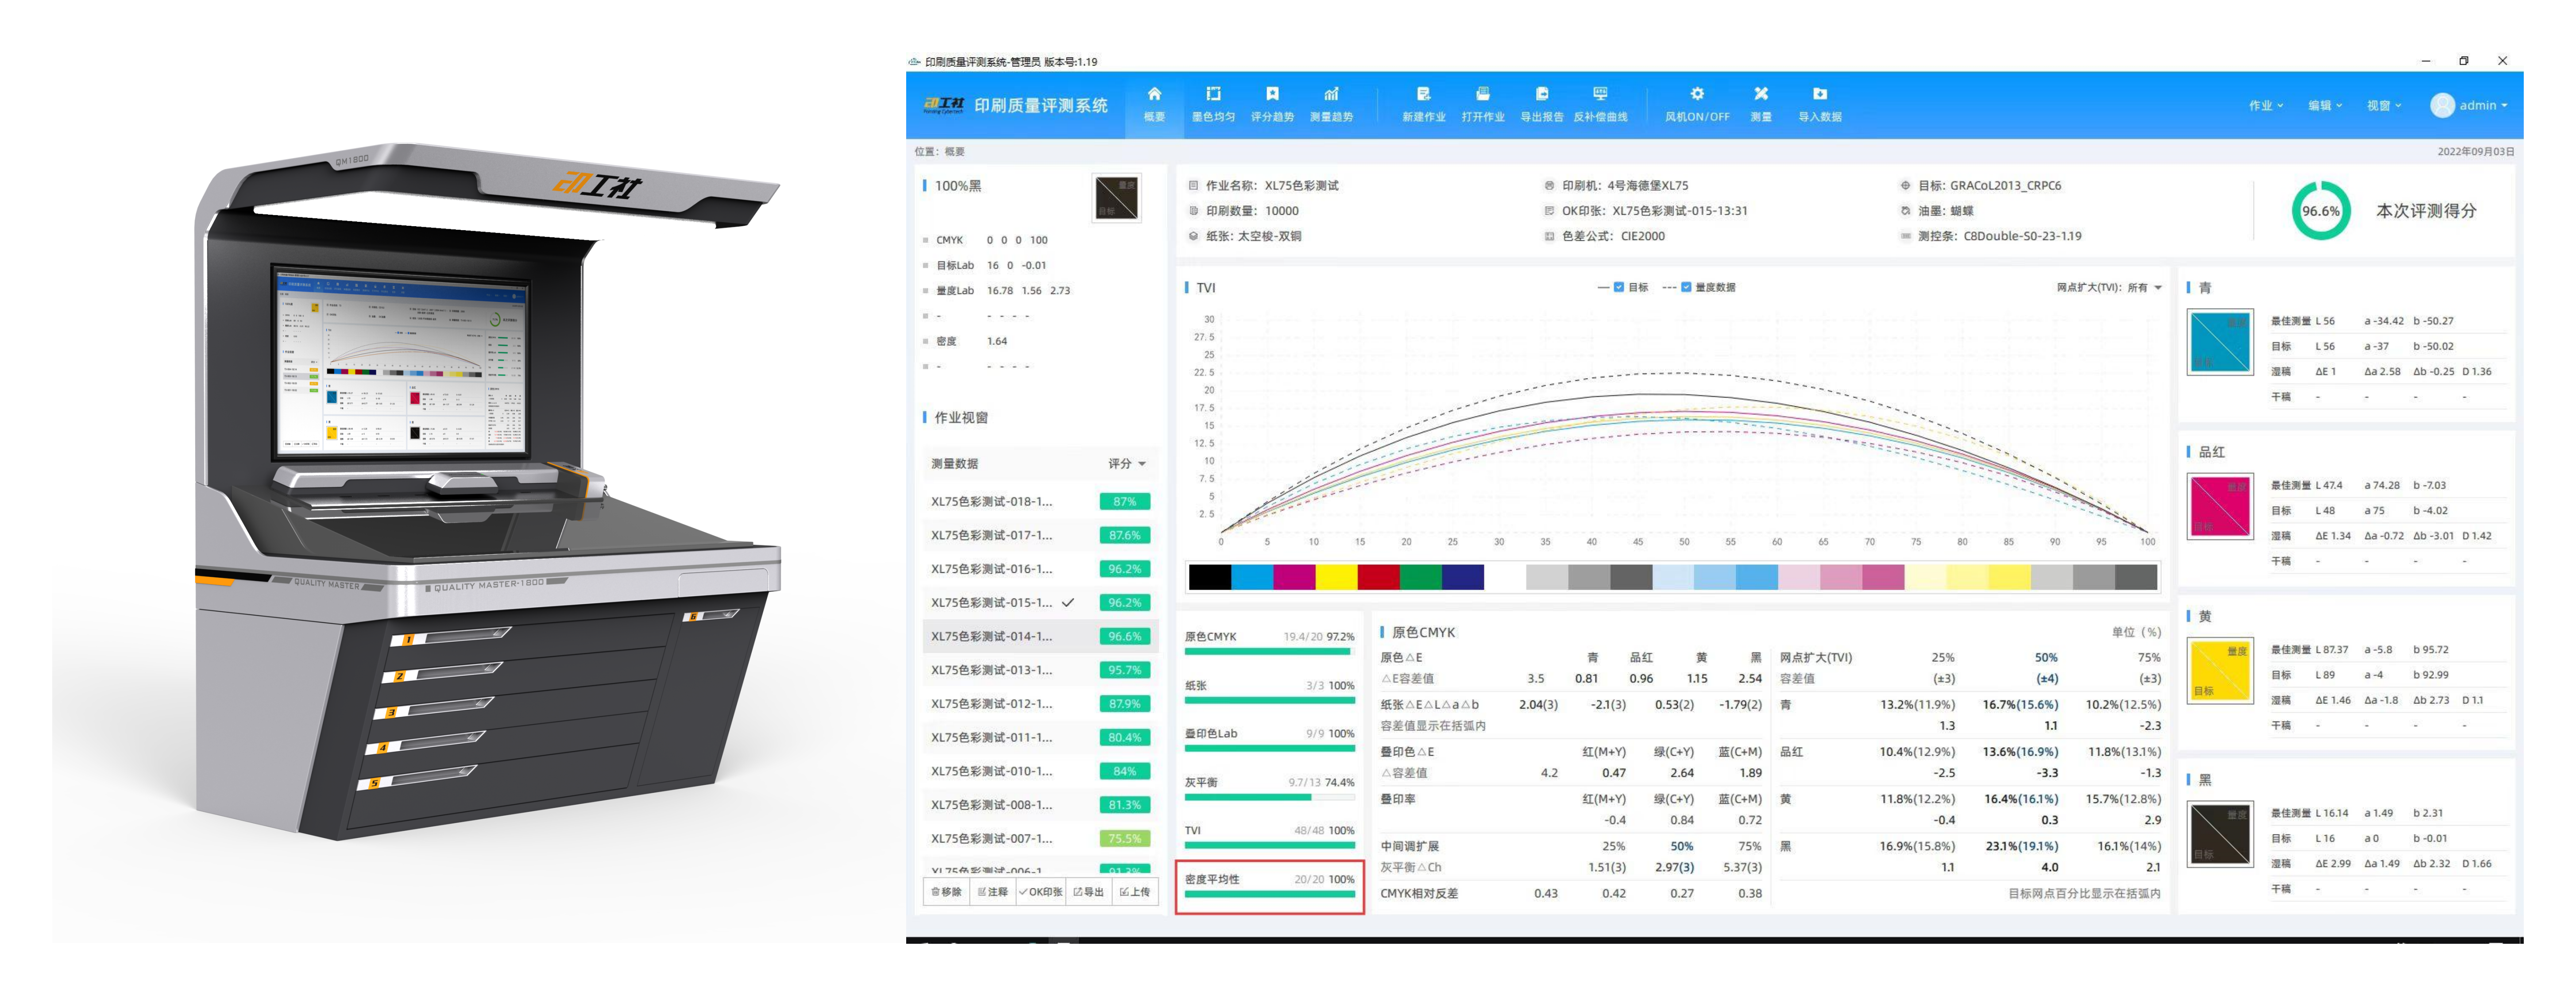The image size is (2576, 996).
Task: Click the 打开作业 open job icon
Action: (1482, 94)
